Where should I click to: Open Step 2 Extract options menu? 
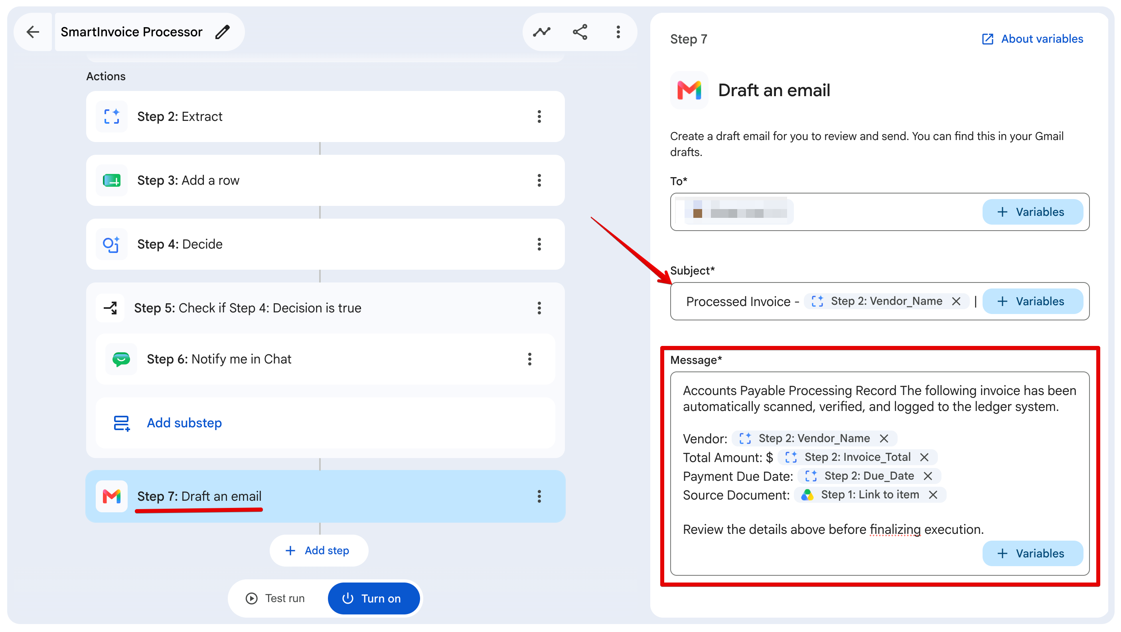tap(539, 116)
